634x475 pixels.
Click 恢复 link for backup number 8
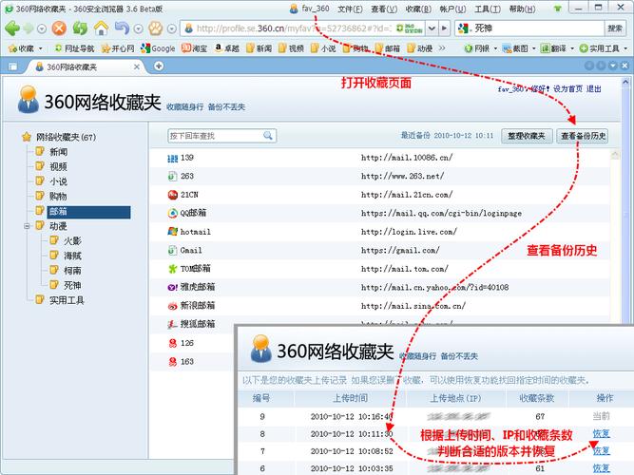point(602,433)
